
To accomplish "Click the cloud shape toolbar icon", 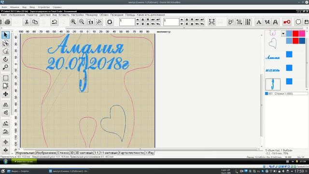I will 298,22.
